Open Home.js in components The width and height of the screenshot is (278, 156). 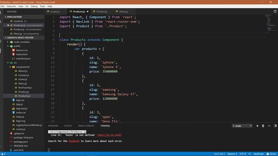pos(23,79)
